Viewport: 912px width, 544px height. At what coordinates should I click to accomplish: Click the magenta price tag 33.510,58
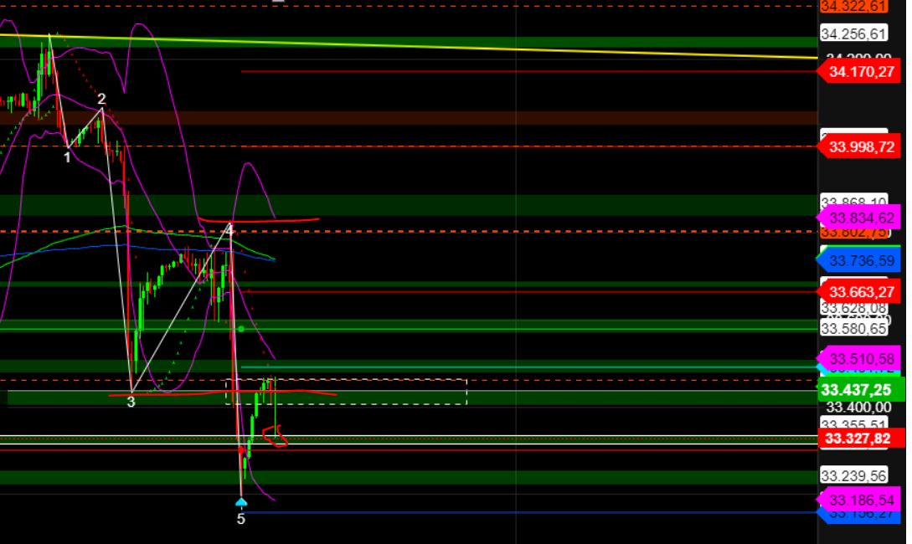[x=861, y=358]
